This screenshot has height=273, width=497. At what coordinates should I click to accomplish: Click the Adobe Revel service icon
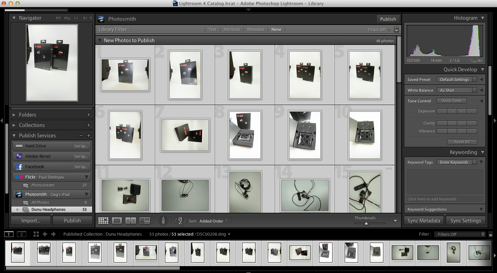coord(19,156)
